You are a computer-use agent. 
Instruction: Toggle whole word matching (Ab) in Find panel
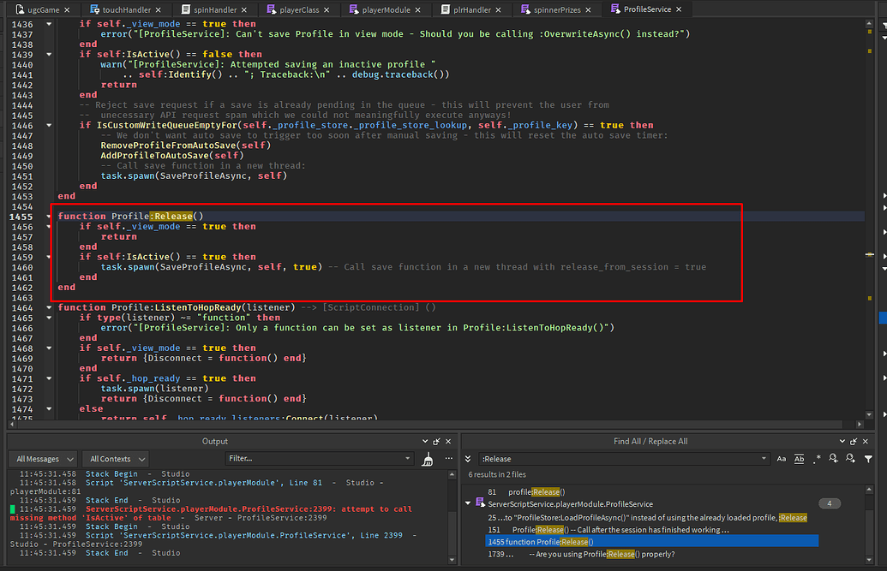(x=799, y=458)
